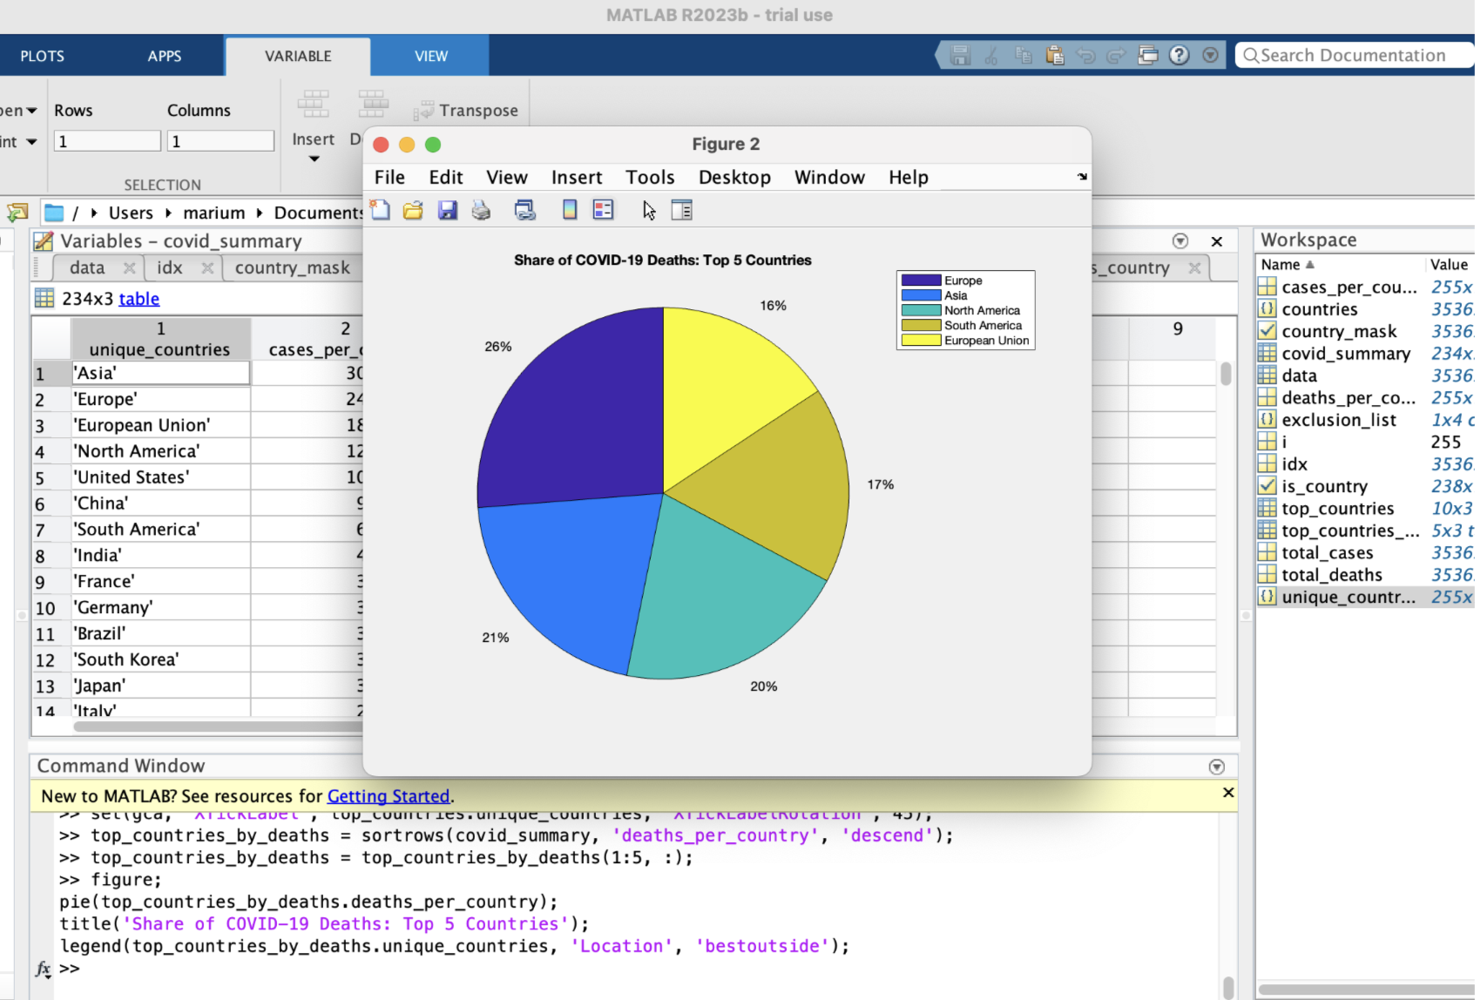This screenshot has width=1481, height=1000.
Task: Open a saved figure using the folder icon
Action: pos(413,210)
